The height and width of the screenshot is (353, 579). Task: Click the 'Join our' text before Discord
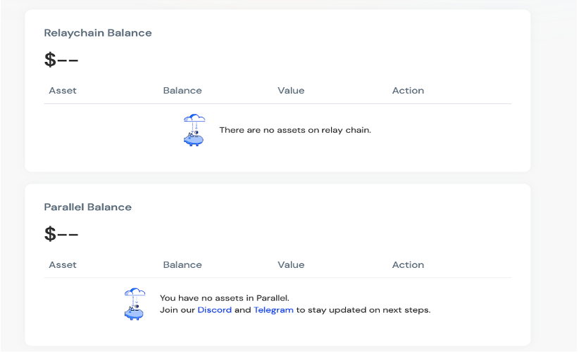point(178,310)
